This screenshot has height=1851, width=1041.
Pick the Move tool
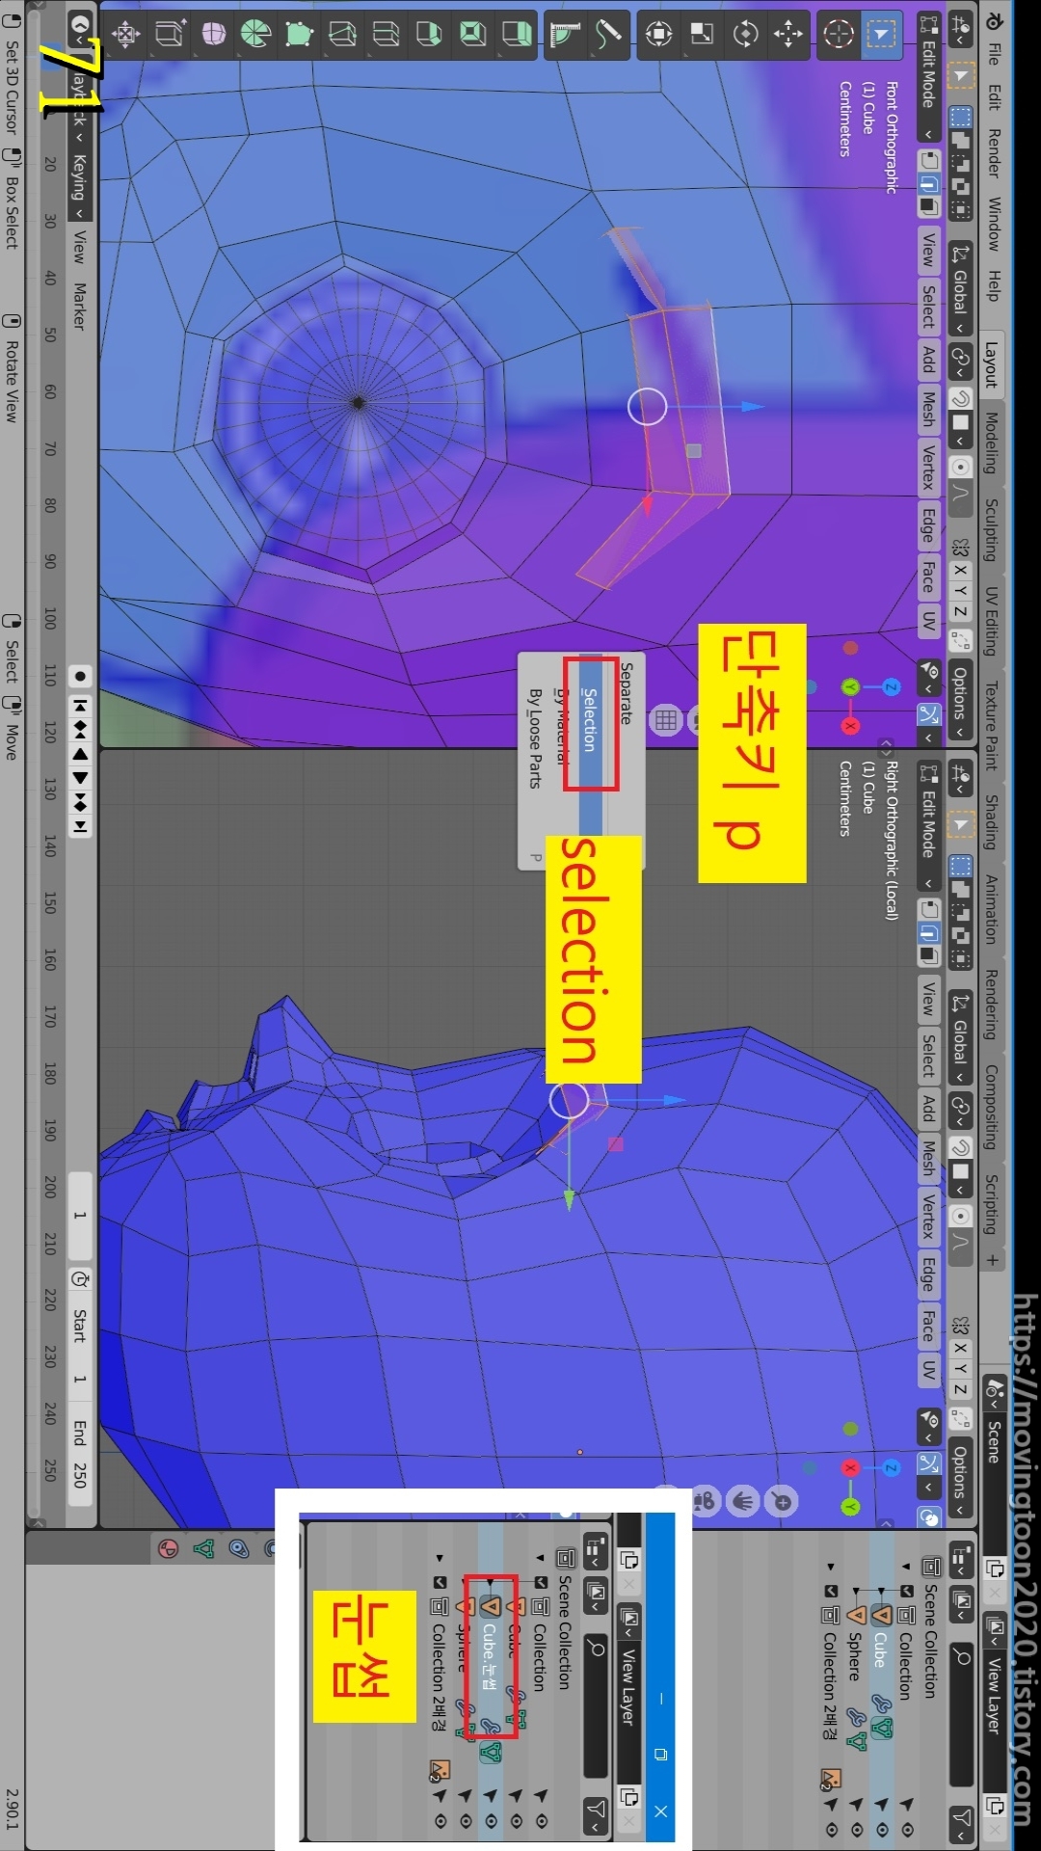pos(787,36)
